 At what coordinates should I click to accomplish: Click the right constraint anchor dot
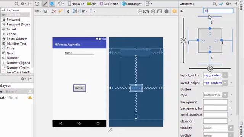pos(222,40)
